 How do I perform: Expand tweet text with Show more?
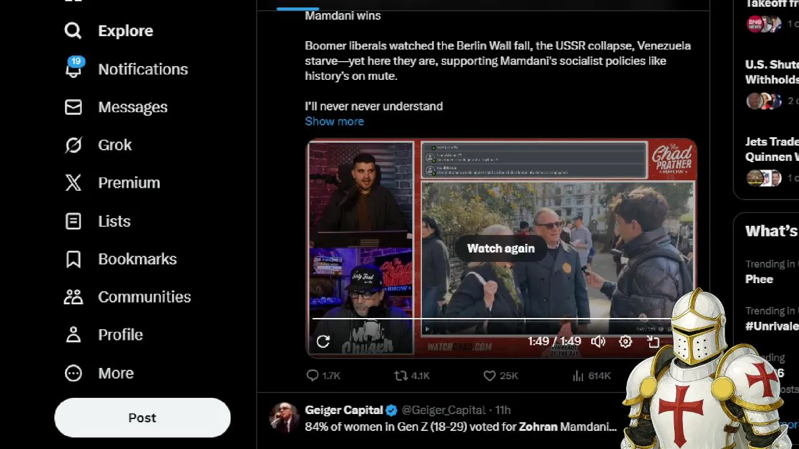pos(334,122)
